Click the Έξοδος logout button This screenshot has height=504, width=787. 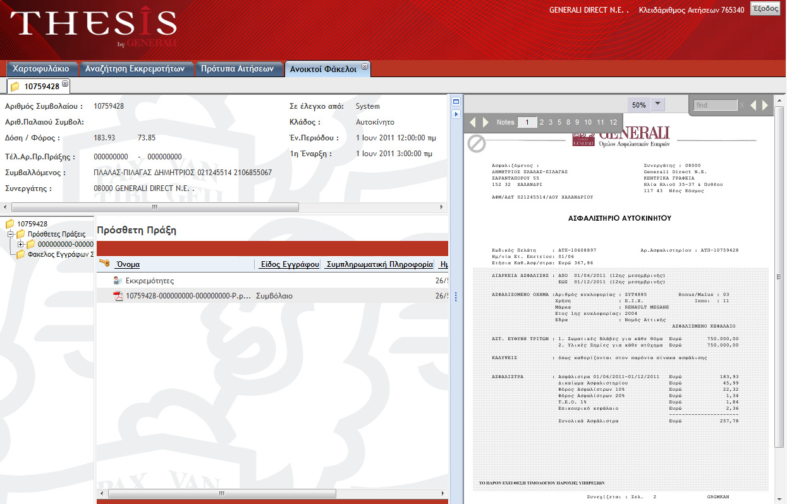[x=765, y=9]
